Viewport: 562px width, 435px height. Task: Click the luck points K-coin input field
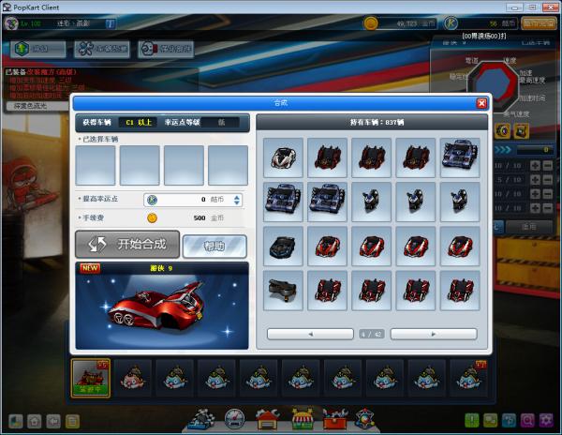pos(193,200)
